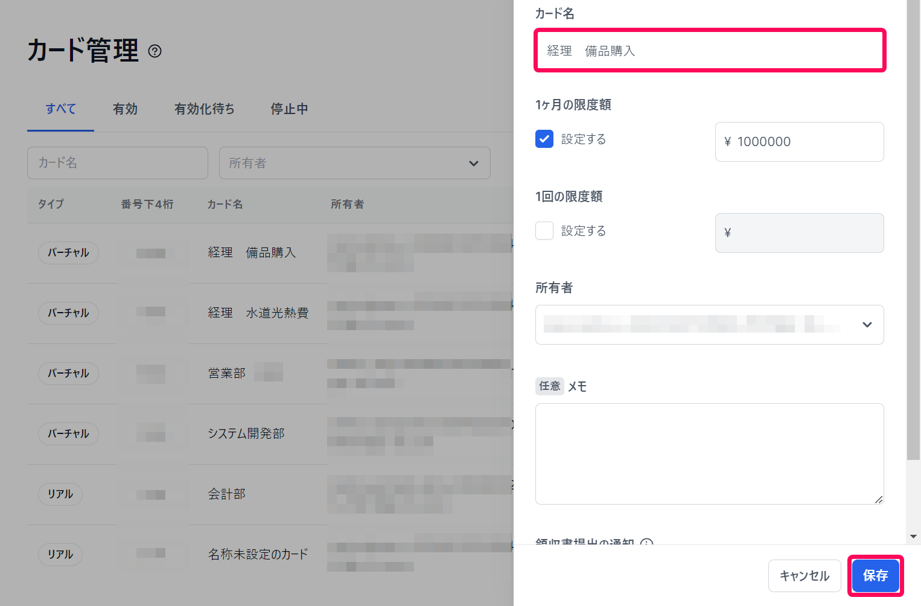
Task: Switch to the 有効 tab
Action: (x=126, y=109)
